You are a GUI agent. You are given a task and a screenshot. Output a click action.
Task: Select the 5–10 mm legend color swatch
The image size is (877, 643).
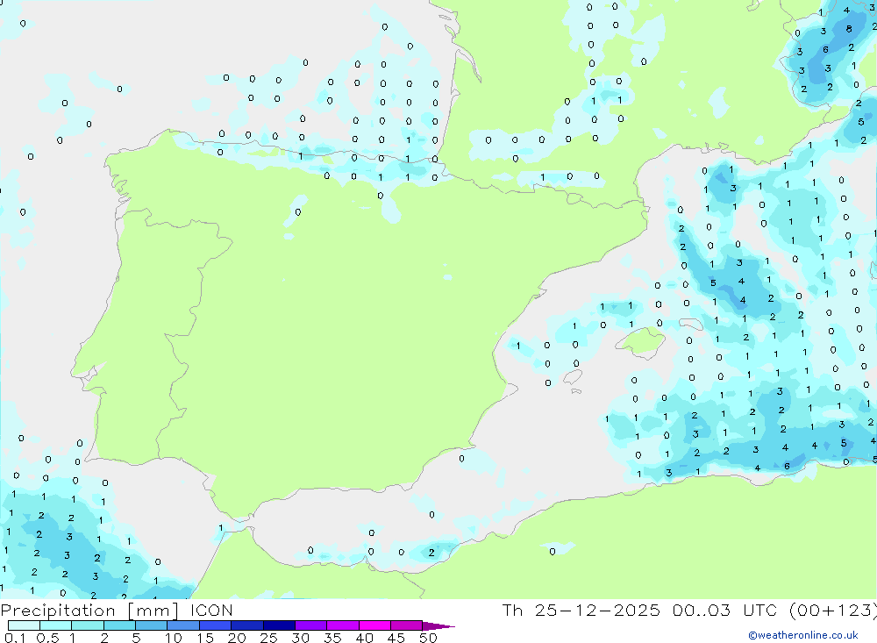[x=152, y=625]
